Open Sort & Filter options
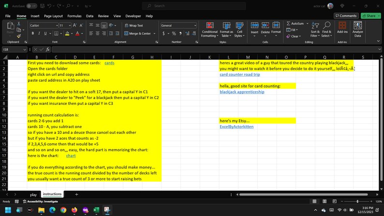This screenshot has width=384, height=216. tap(315, 29)
